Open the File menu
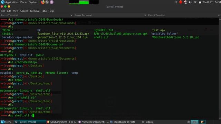Image resolution: width=221 pixels, height=124 pixels. pos(3,11)
